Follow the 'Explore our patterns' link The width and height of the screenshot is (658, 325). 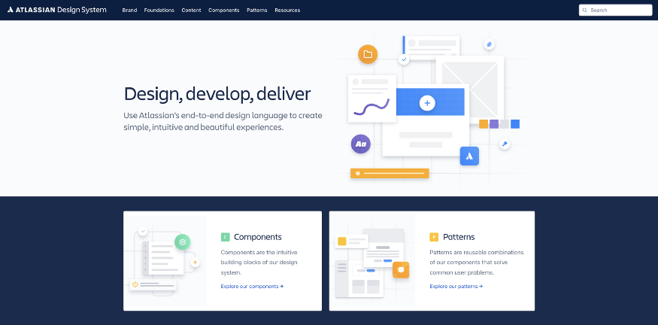click(x=456, y=287)
